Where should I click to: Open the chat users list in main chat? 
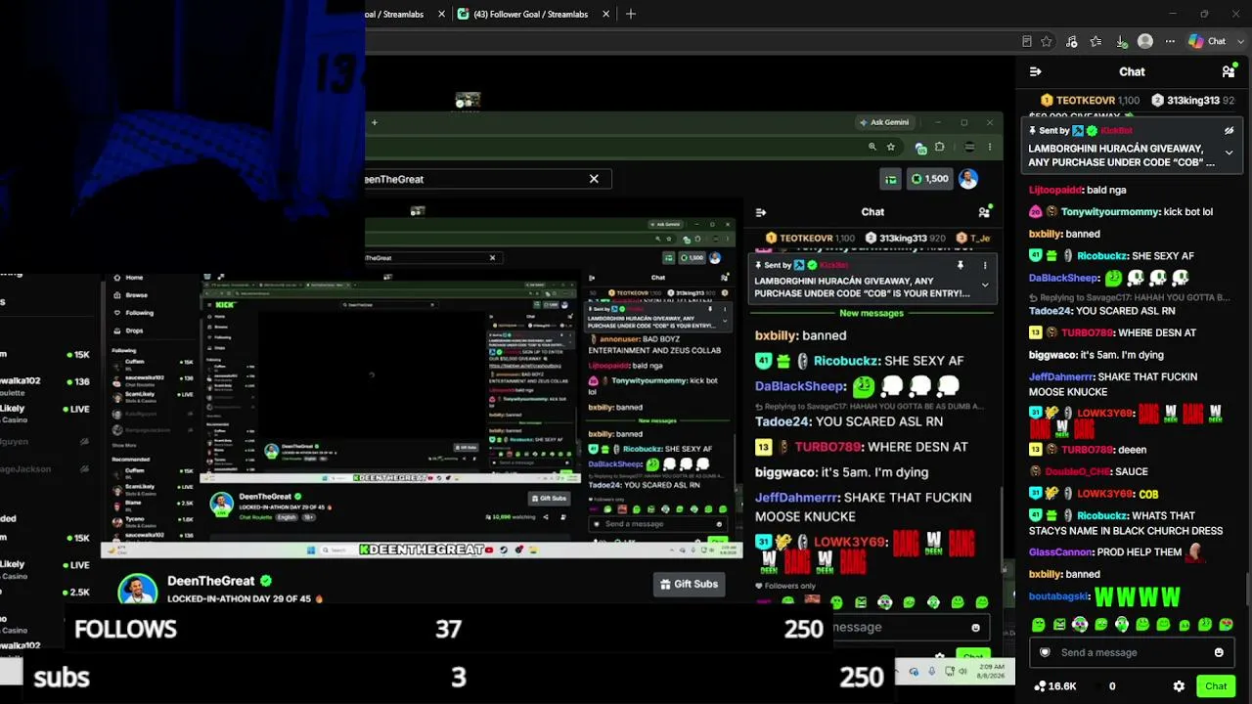1229,71
